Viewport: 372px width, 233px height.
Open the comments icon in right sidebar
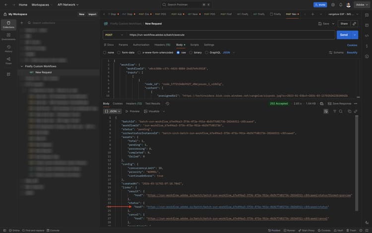point(367,25)
